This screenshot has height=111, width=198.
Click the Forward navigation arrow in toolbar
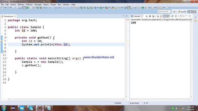click(x=167, y=8)
